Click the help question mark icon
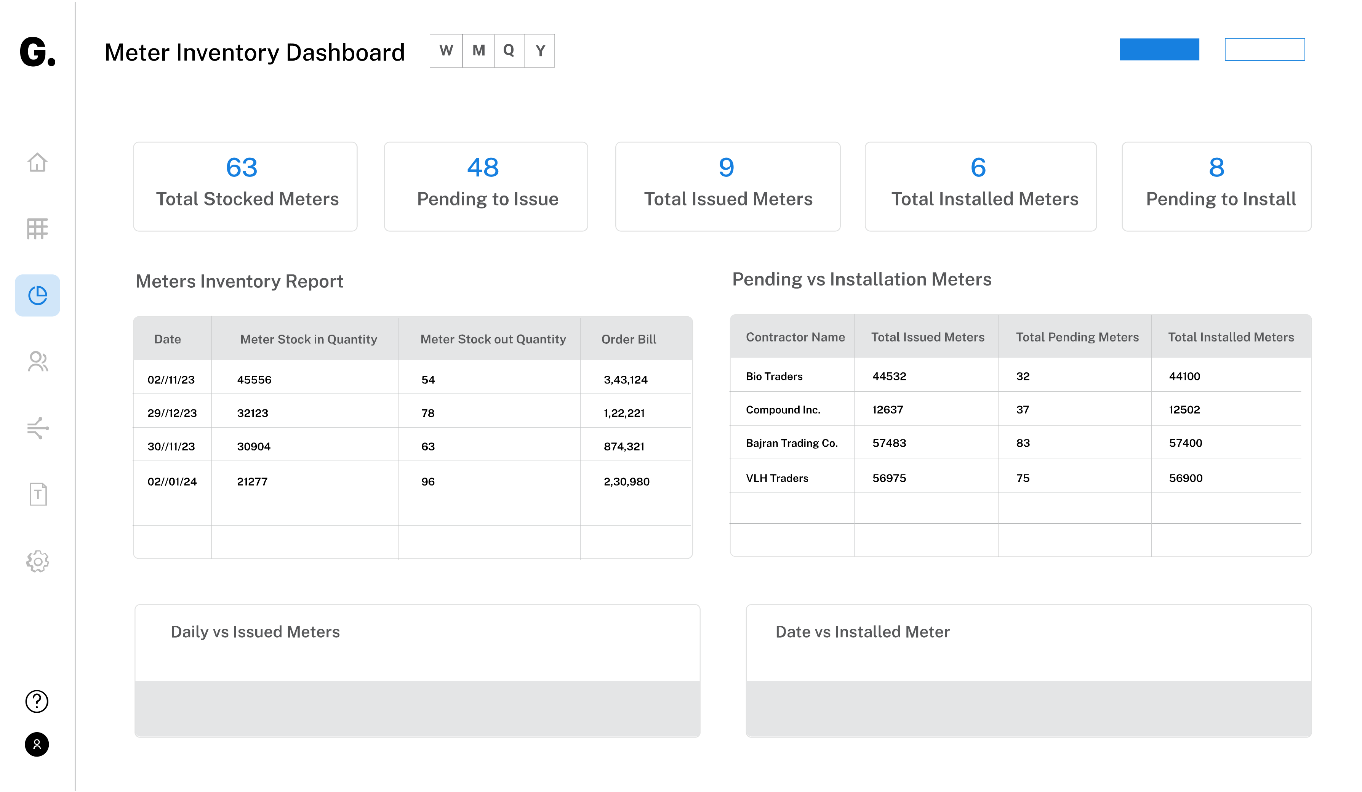Screen dimensions: 1362x792 click(x=37, y=701)
